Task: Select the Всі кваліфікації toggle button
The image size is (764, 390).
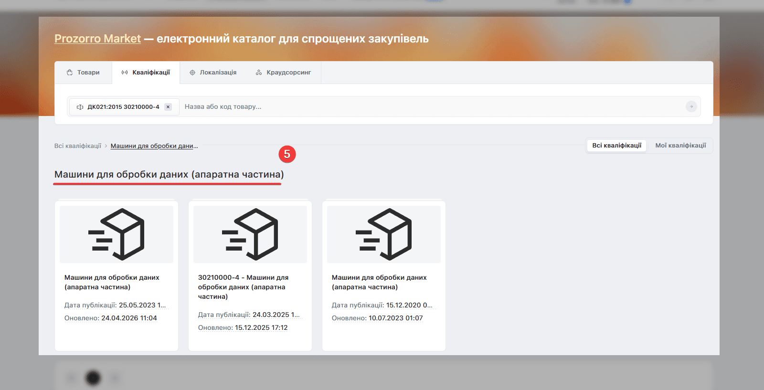Action: click(x=616, y=146)
